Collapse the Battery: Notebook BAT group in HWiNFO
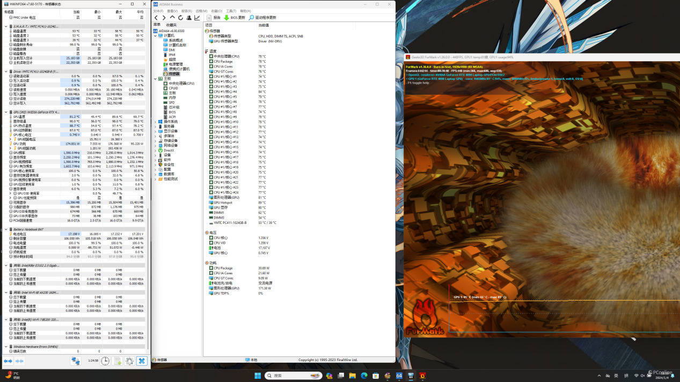 pos(6,229)
